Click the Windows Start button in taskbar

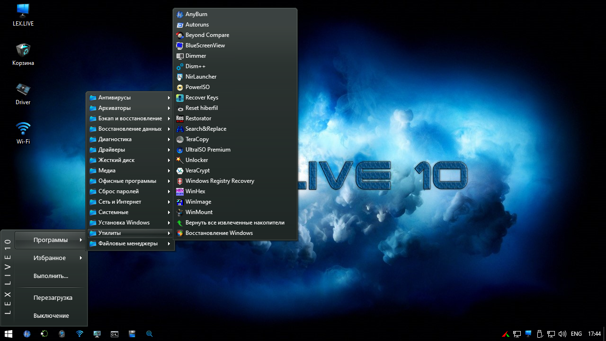tap(9, 334)
